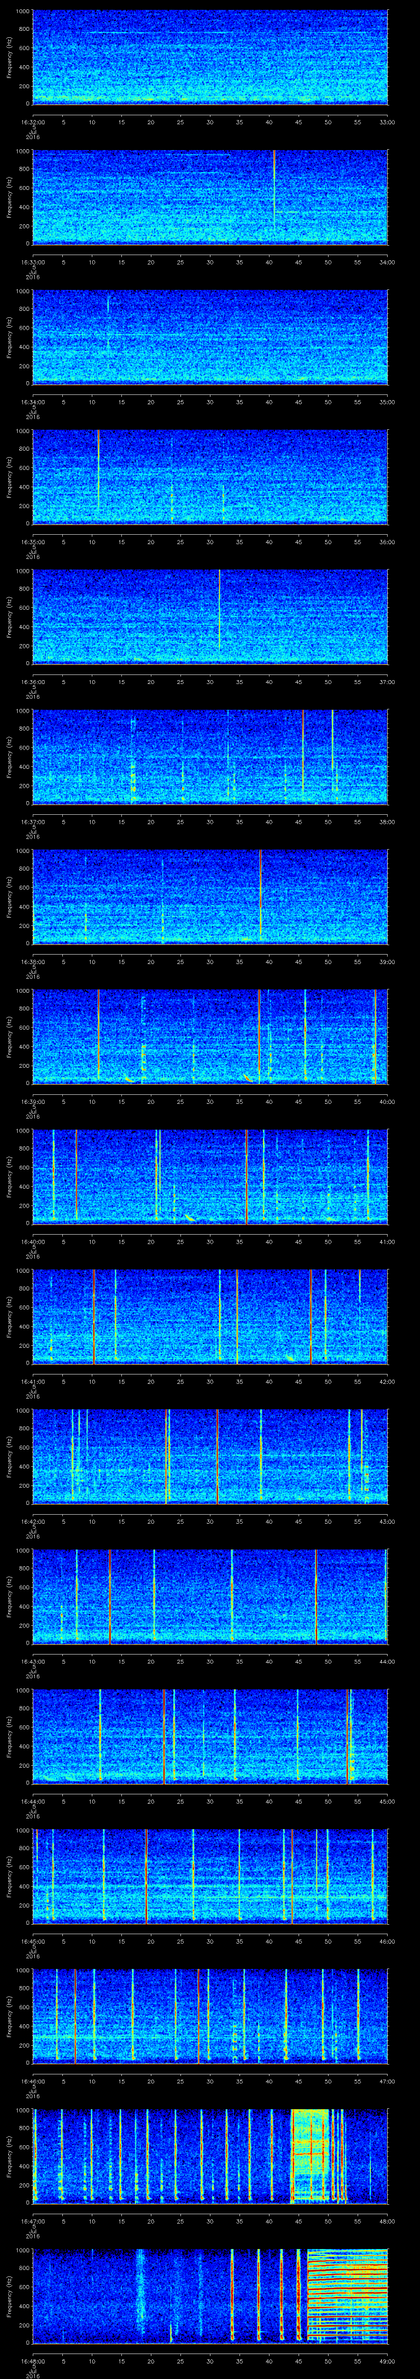Click the 48:00 end time label

tap(387, 2221)
